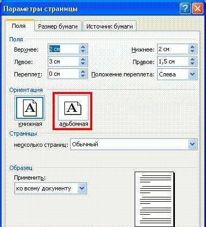This screenshot has height=227, width=206.
Task: Increase the Верхнее margin with up arrow
Action: [83, 47]
